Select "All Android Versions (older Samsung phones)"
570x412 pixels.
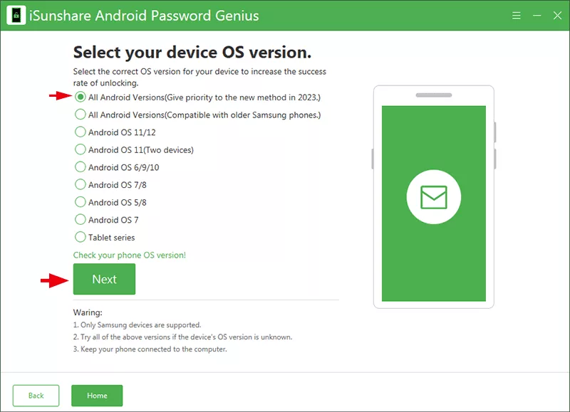coord(80,115)
